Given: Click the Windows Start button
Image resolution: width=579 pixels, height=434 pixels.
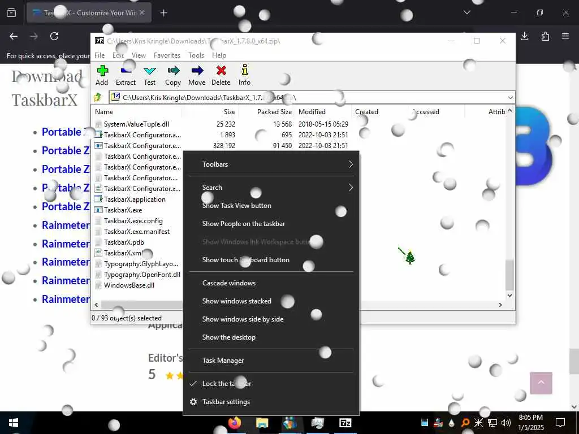Looking at the screenshot, I should (14, 423).
